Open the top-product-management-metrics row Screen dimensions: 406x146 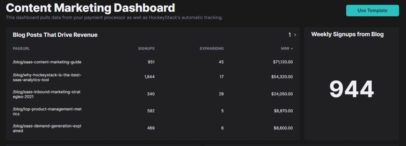coord(153,111)
